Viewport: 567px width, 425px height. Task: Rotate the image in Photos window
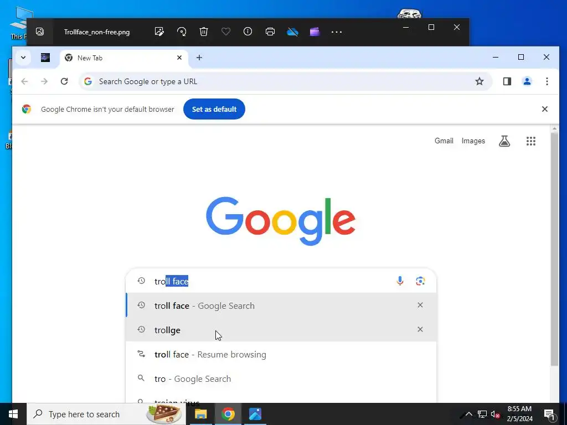[182, 32]
